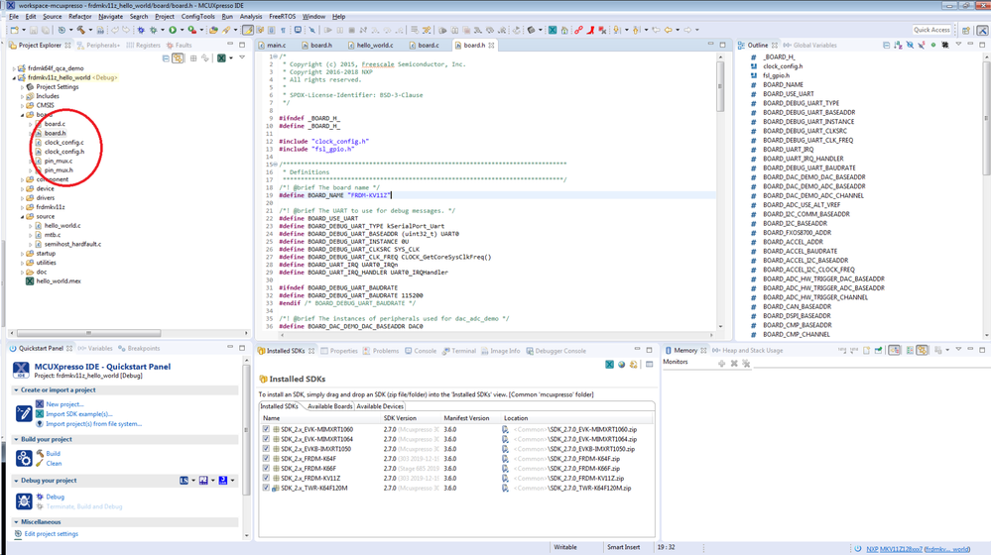Click the New project icon in Quickstart
Image resolution: width=991 pixels, height=555 pixels.
[x=40, y=404]
